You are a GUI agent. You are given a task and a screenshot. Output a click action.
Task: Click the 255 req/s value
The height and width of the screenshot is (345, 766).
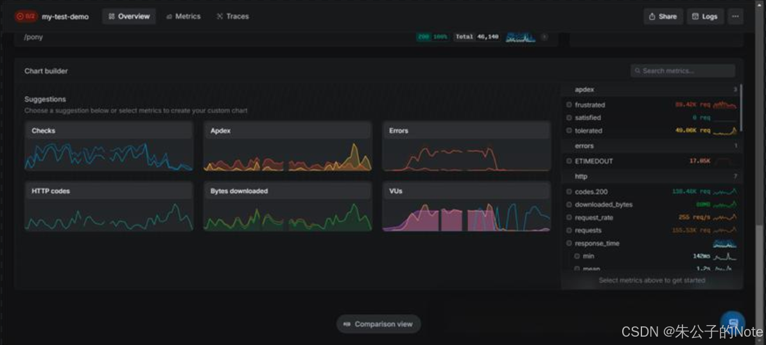[x=694, y=217]
